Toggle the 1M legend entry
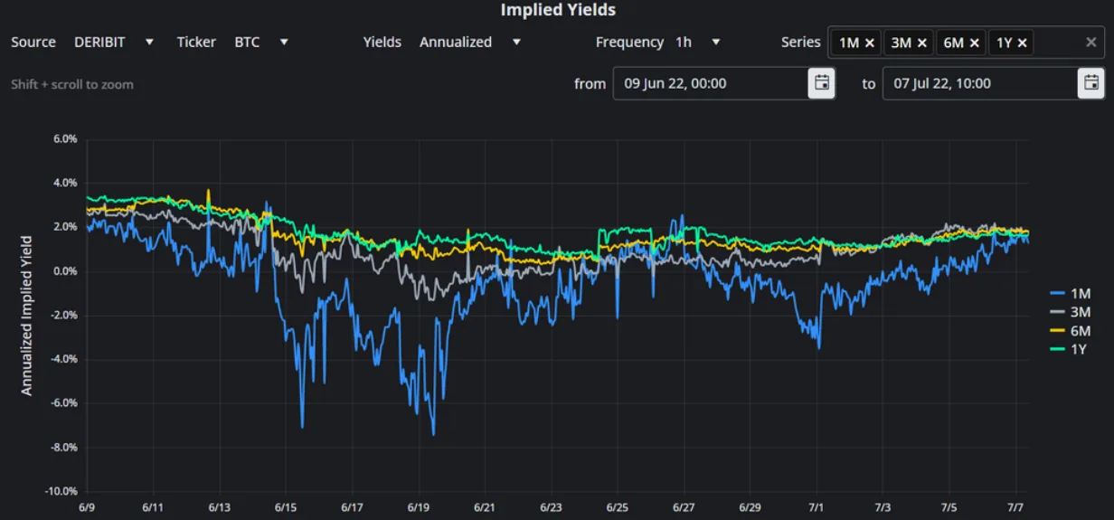The height and width of the screenshot is (520, 1114). point(1069,294)
